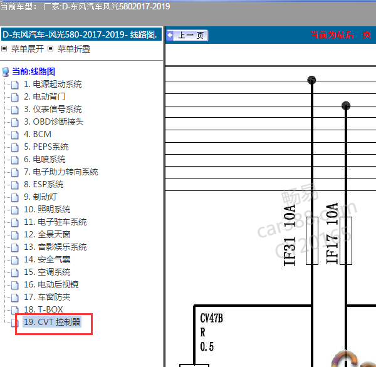Click the IF31 10A fuse label
376x367 pixels.
[290, 235]
